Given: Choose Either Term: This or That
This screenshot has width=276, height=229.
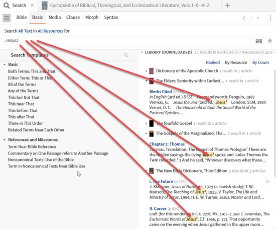Looking at the screenshot, I should click(x=30, y=78).
